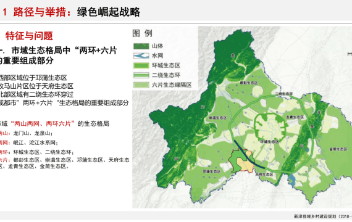352x222 pixels.
Task: Click the 特征与问题 red heading
Action: tap(29, 36)
